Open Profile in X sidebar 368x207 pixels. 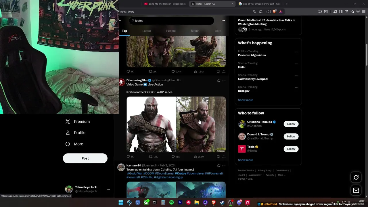[x=75, y=133]
